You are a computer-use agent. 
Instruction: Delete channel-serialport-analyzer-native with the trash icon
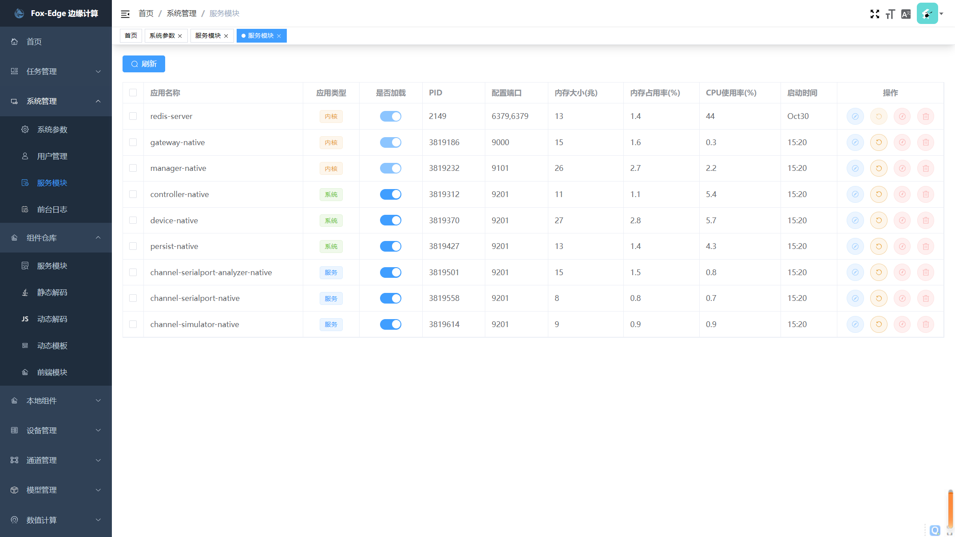click(x=926, y=272)
